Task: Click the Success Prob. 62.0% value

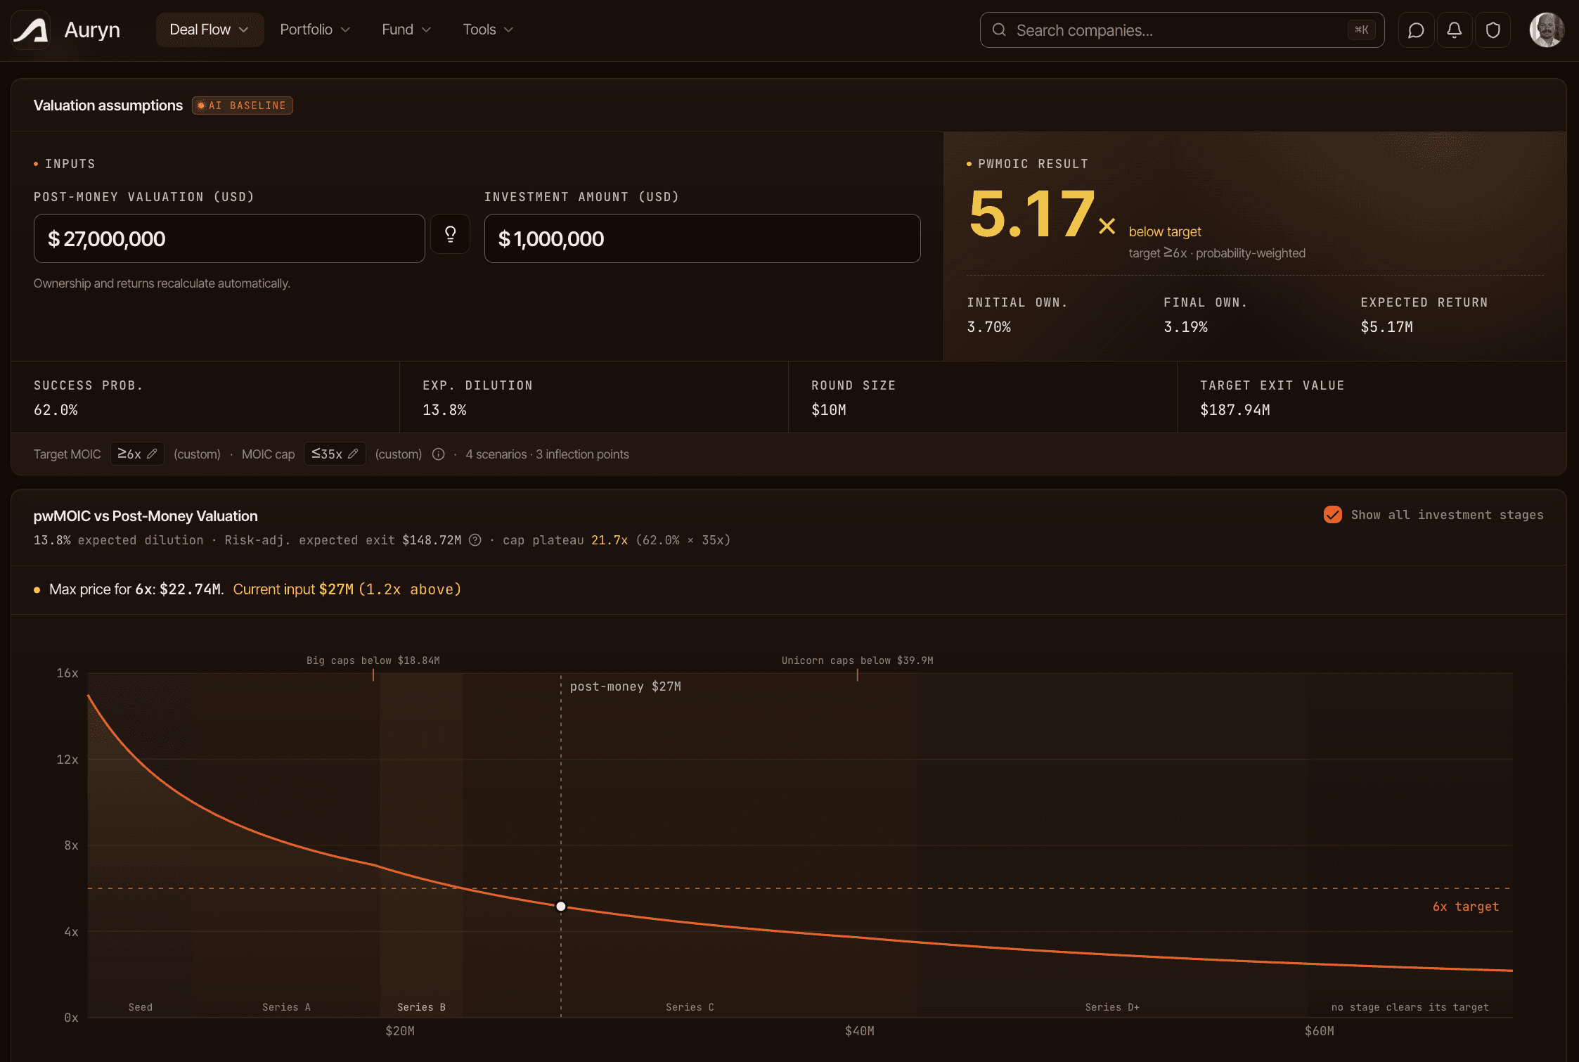Action: pos(56,410)
